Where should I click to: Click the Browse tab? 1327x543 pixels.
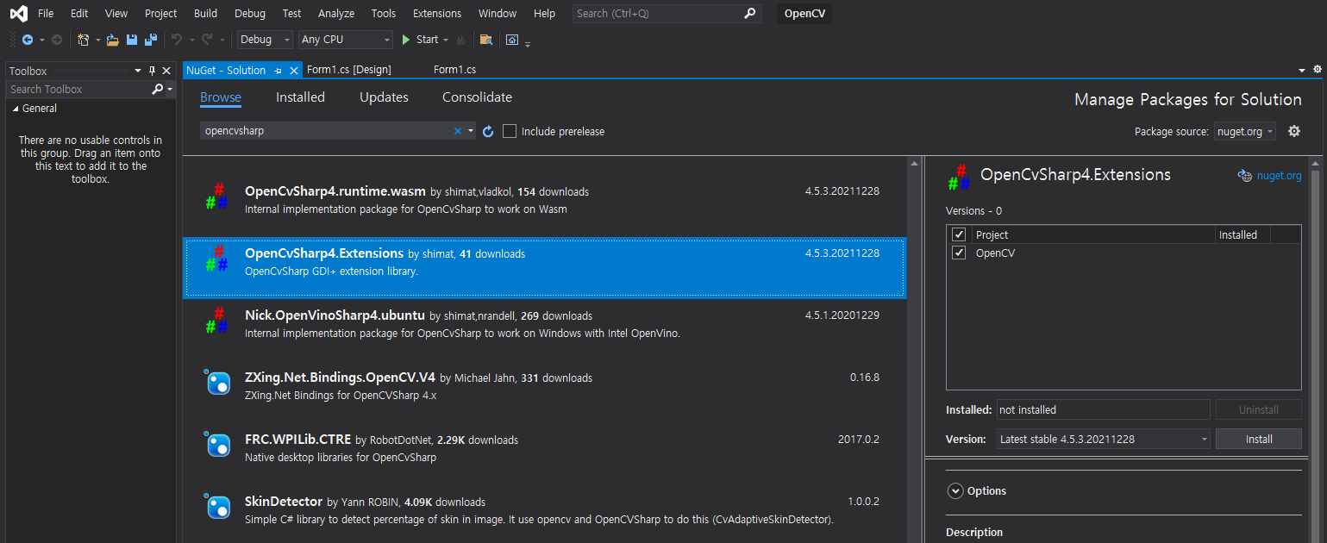221,97
